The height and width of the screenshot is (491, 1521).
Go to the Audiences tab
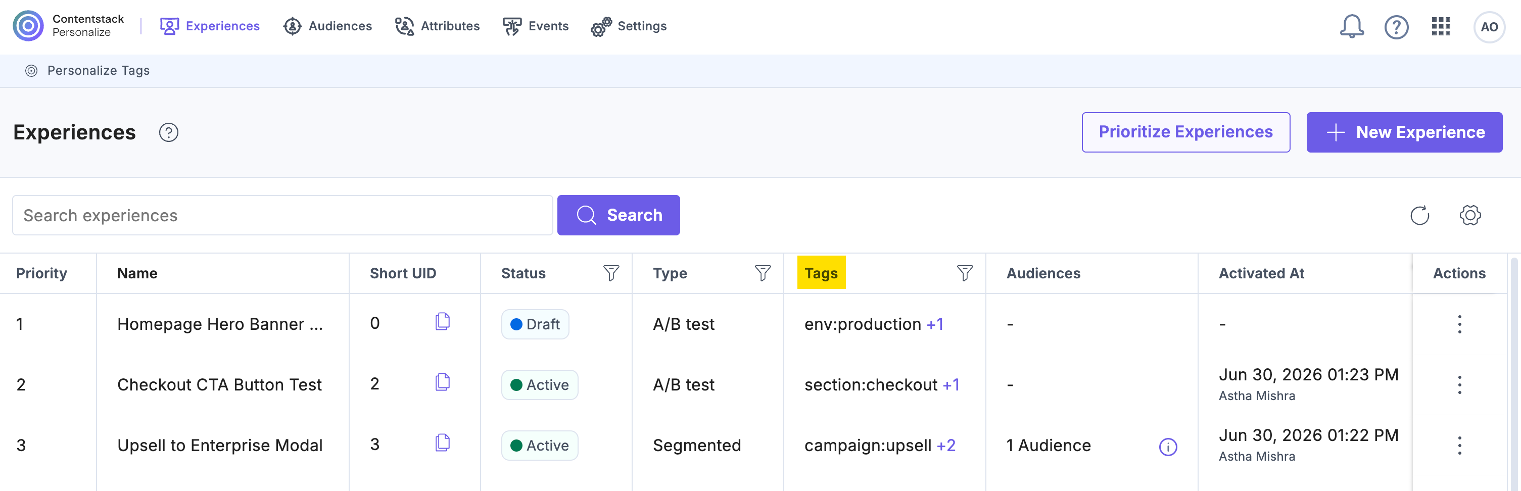[328, 26]
